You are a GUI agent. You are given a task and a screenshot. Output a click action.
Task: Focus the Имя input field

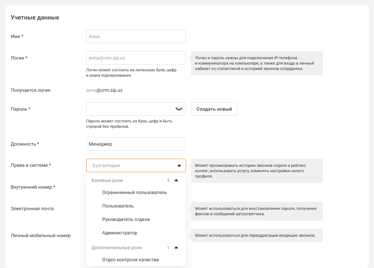pyautogui.click(x=136, y=36)
